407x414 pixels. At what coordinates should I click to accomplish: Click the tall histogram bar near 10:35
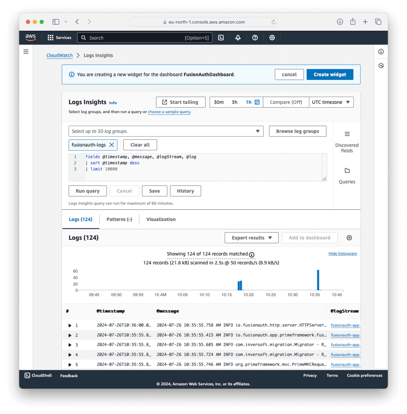pos(318,280)
